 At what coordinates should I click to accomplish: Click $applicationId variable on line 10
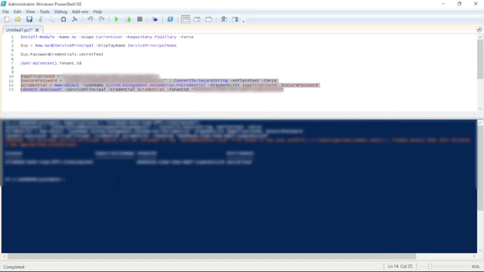[x=37, y=76]
